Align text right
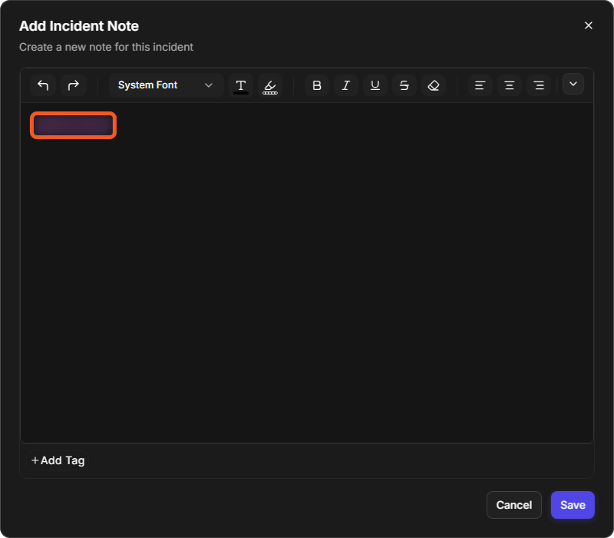The width and height of the screenshot is (614, 538). (x=539, y=85)
